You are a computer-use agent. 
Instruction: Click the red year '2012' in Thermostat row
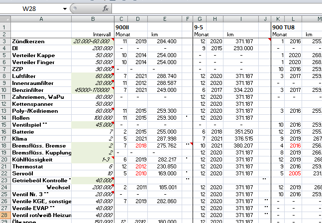137,167
